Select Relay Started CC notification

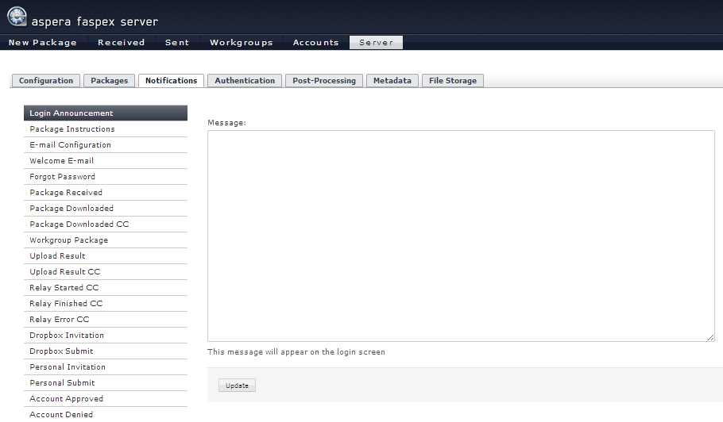(106, 288)
